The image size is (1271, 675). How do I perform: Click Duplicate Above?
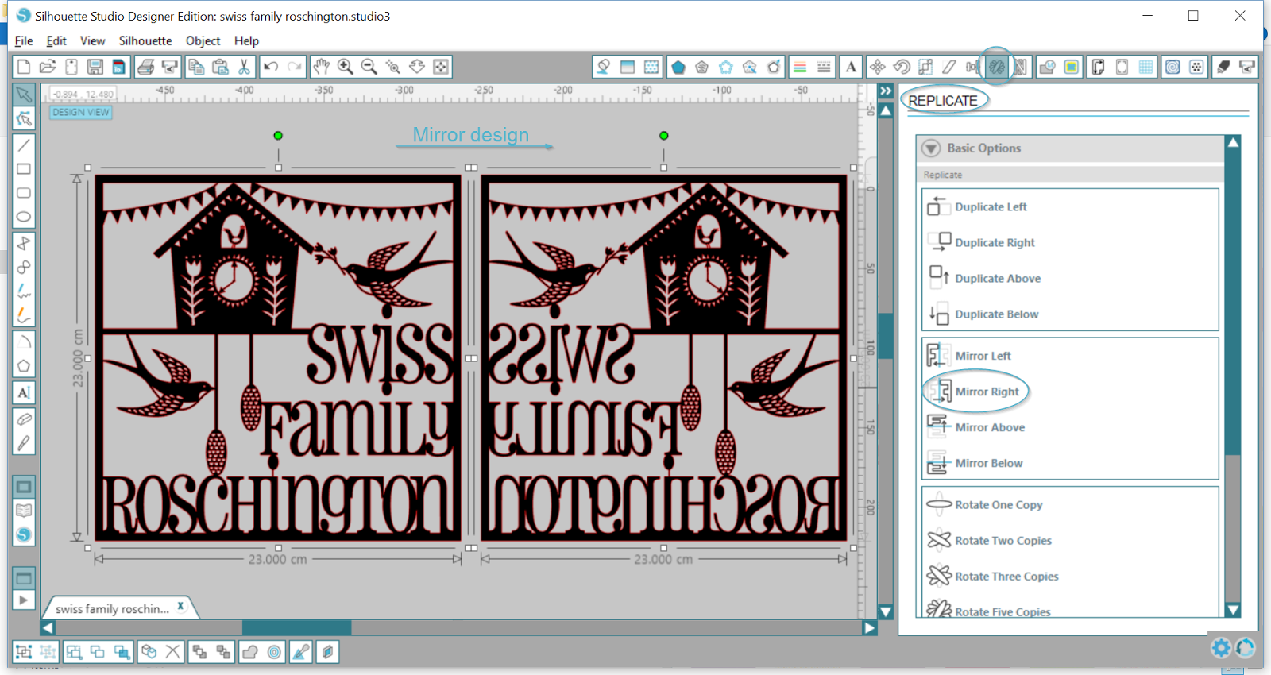pos(998,278)
